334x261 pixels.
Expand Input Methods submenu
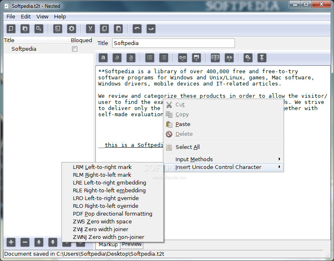click(223, 159)
